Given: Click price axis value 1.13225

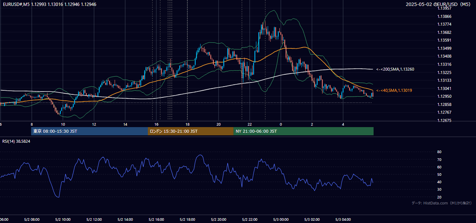Looking at the screenshot, I should click(x=444, y=72).
